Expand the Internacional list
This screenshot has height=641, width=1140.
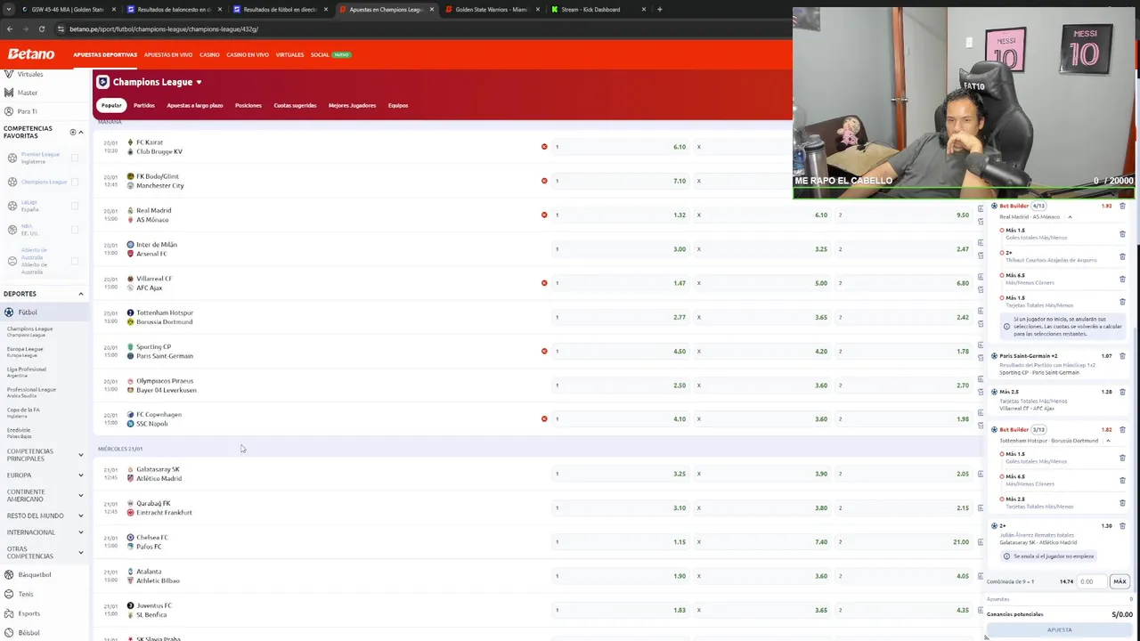click(80, 532)
